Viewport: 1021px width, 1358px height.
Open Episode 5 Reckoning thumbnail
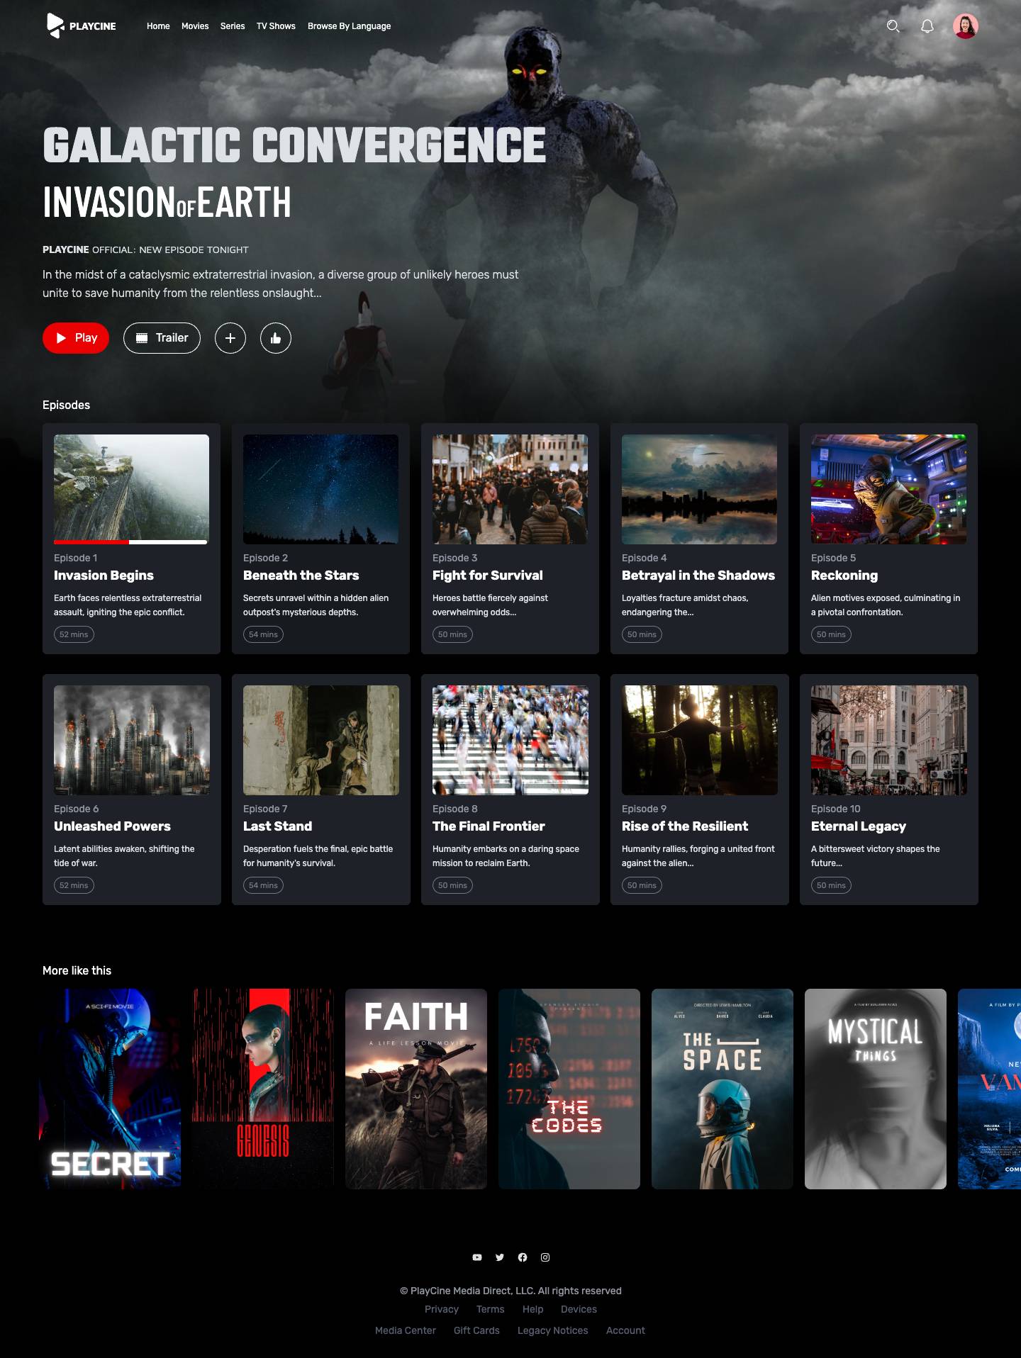click(888, 489)
